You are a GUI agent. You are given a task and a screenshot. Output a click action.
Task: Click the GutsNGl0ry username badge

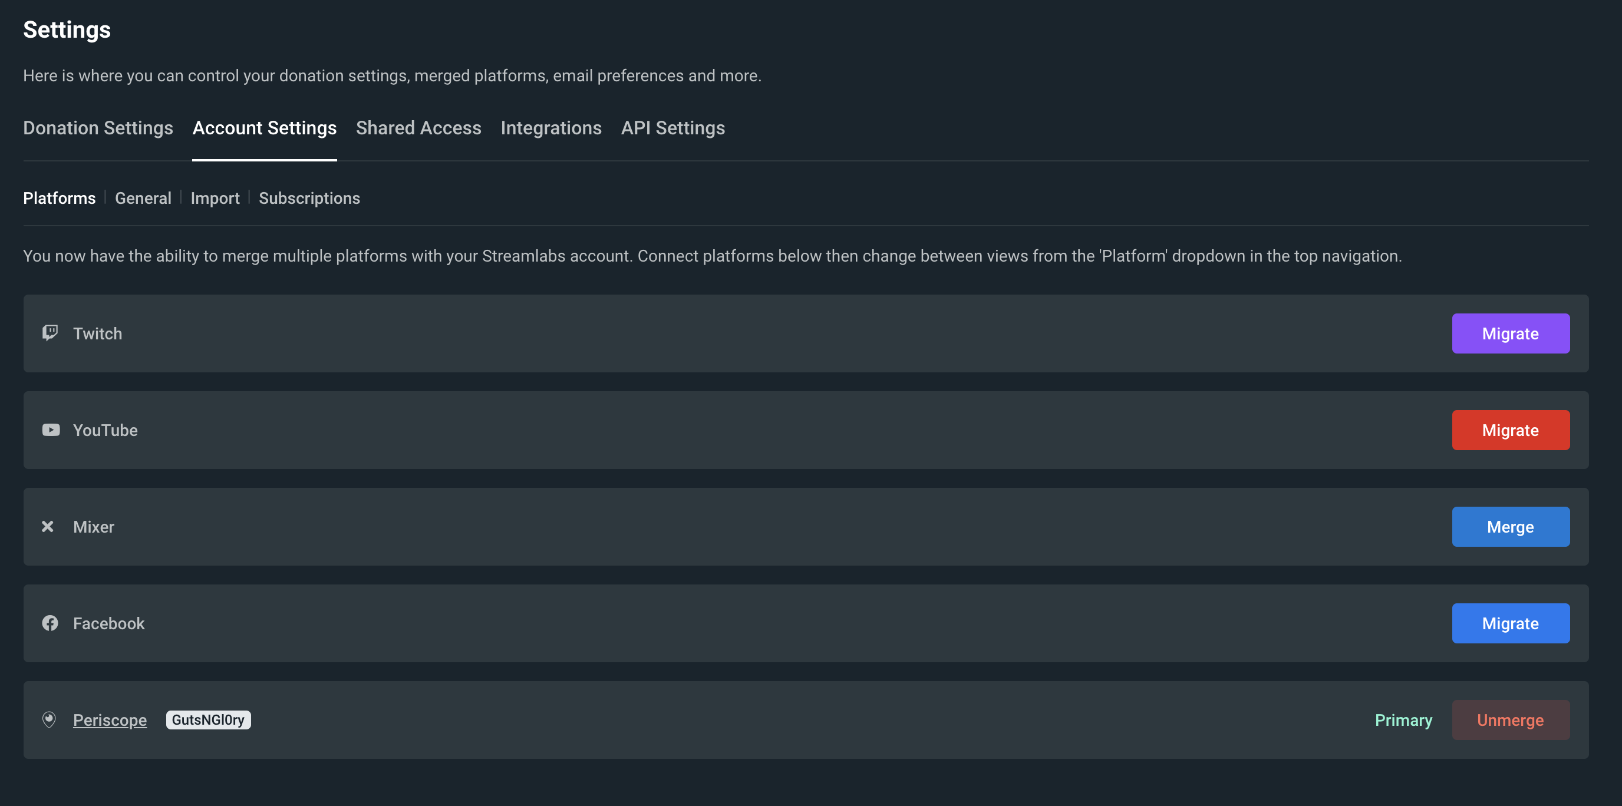[x=208, y=720]
